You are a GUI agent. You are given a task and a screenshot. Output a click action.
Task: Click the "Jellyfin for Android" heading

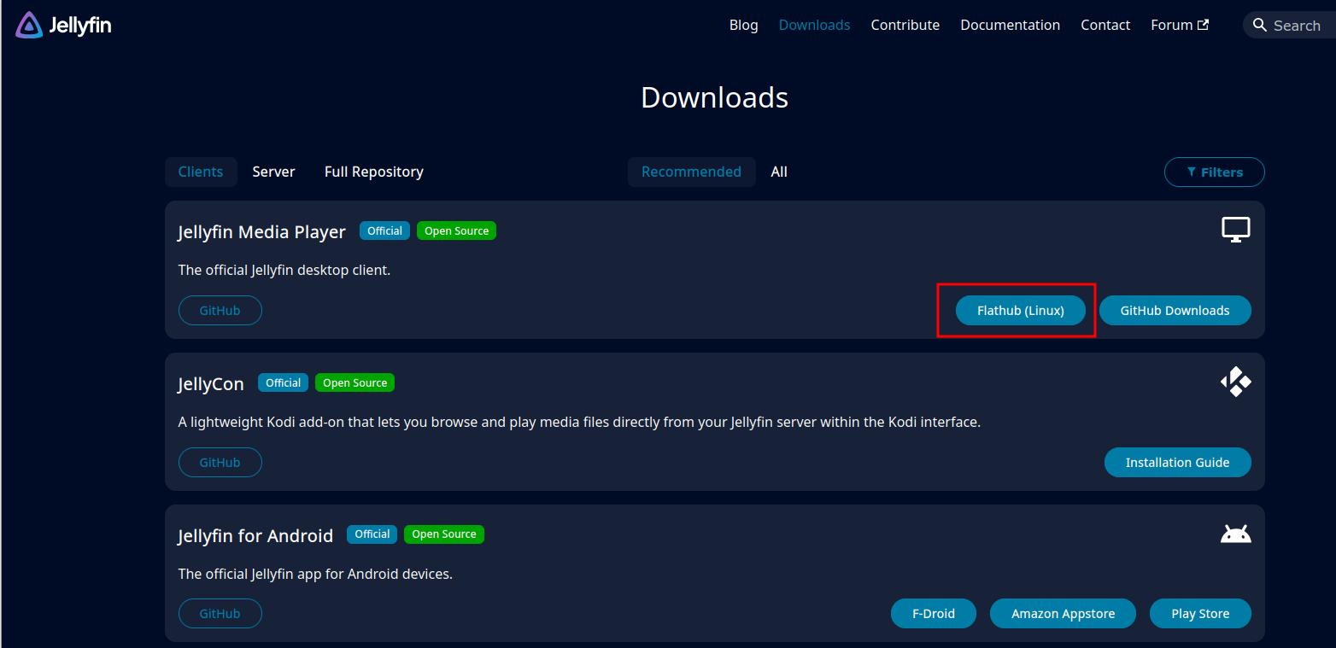(x=255, y=535)
